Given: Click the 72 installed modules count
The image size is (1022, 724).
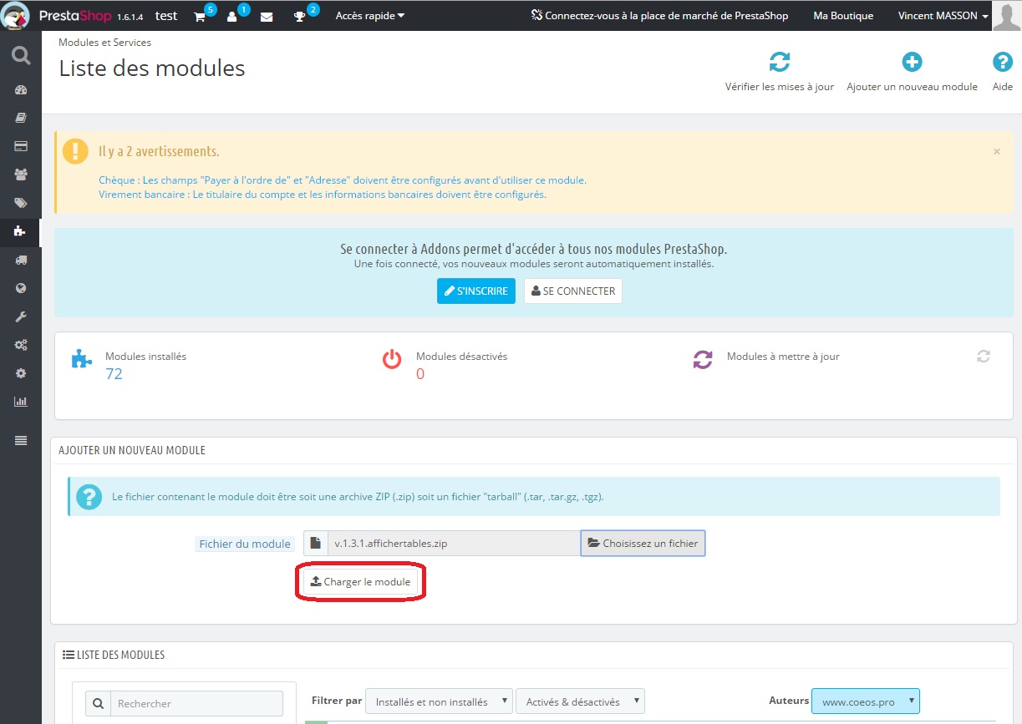Looking at the screenshot, I should click(x=114, y=374).
